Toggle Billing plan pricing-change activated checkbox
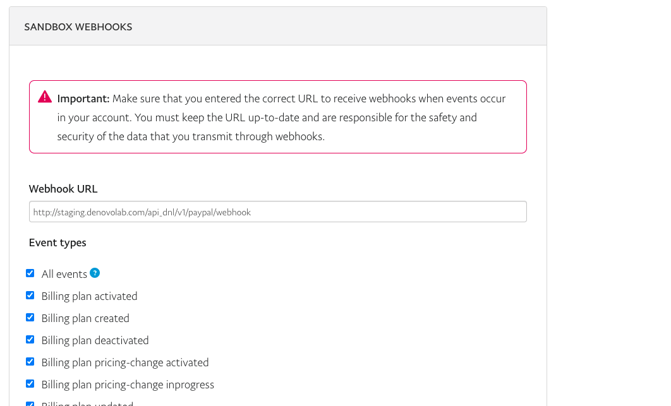 pyautogui.click(x=30, y=362)
